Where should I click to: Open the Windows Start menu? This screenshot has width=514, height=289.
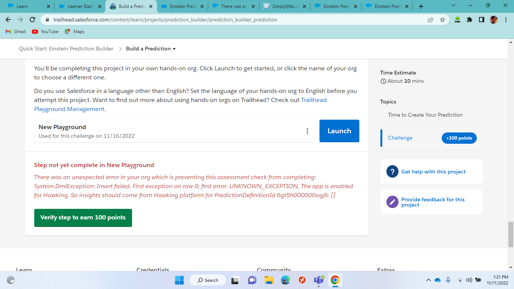point(179,280)
